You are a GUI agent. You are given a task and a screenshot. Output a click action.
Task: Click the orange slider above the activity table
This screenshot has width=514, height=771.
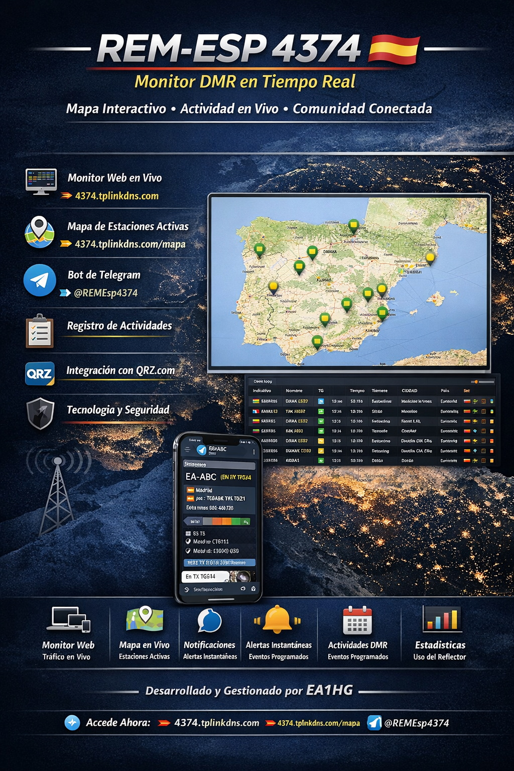pyautogui.click(x=475, y=382)
